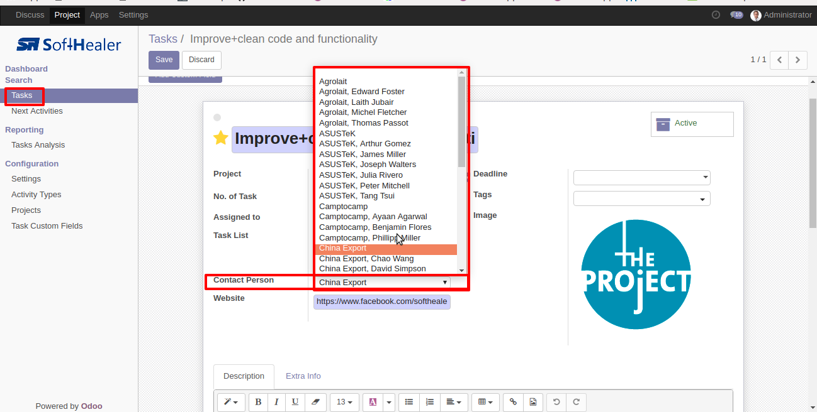Open Activity Types in sidebar
Image resolution: width=817 pixels, height=412 pixels.
coord(37,195)
